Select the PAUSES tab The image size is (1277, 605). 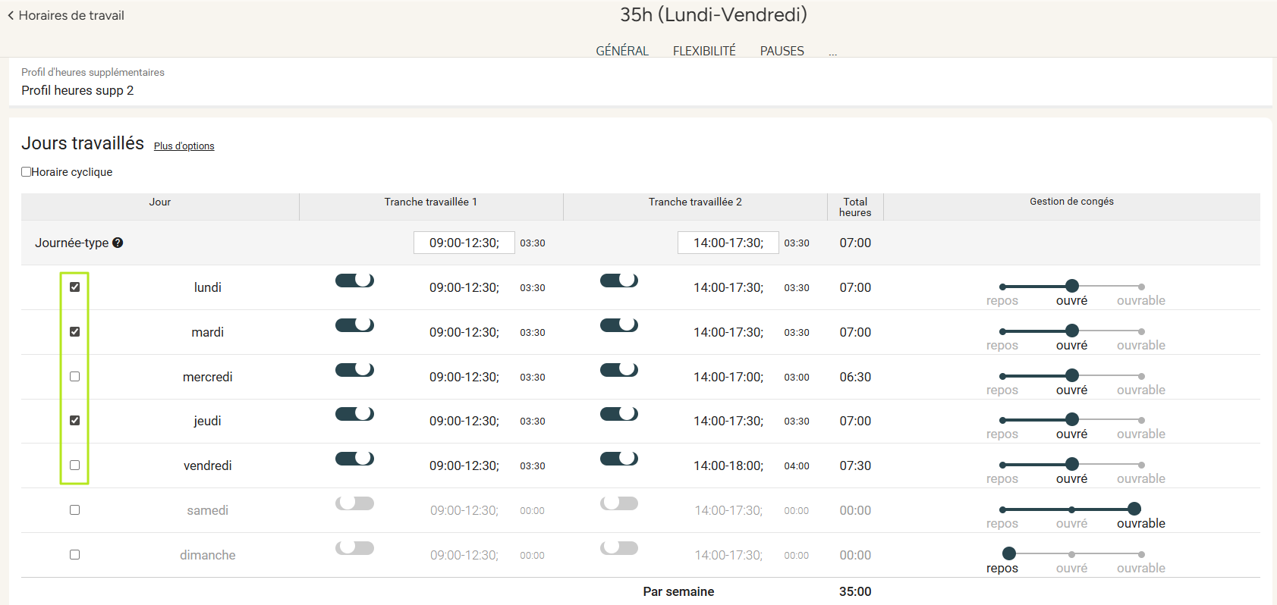pyautogui.click(x=782, y=51)
